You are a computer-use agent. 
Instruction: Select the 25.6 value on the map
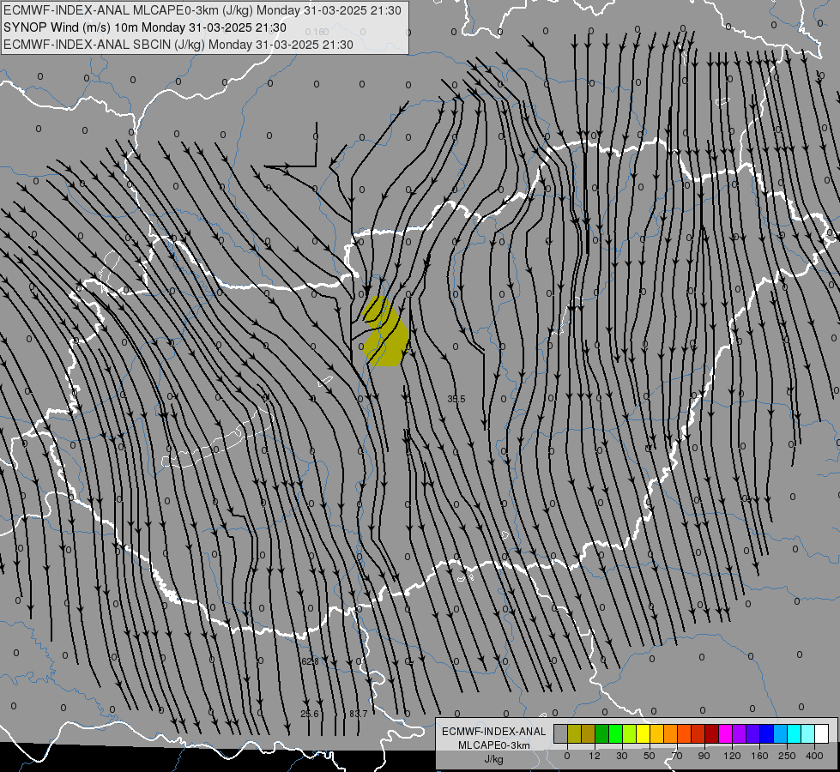tap(309, 714)
